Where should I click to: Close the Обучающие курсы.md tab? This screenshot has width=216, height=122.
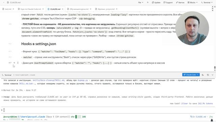(x=90, y=9)
